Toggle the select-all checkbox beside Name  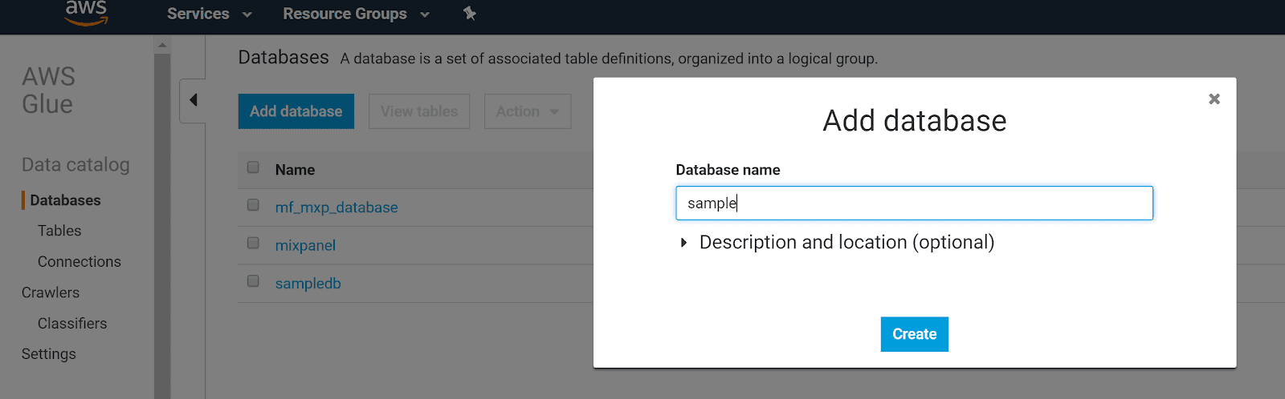(x=253, y=167)
